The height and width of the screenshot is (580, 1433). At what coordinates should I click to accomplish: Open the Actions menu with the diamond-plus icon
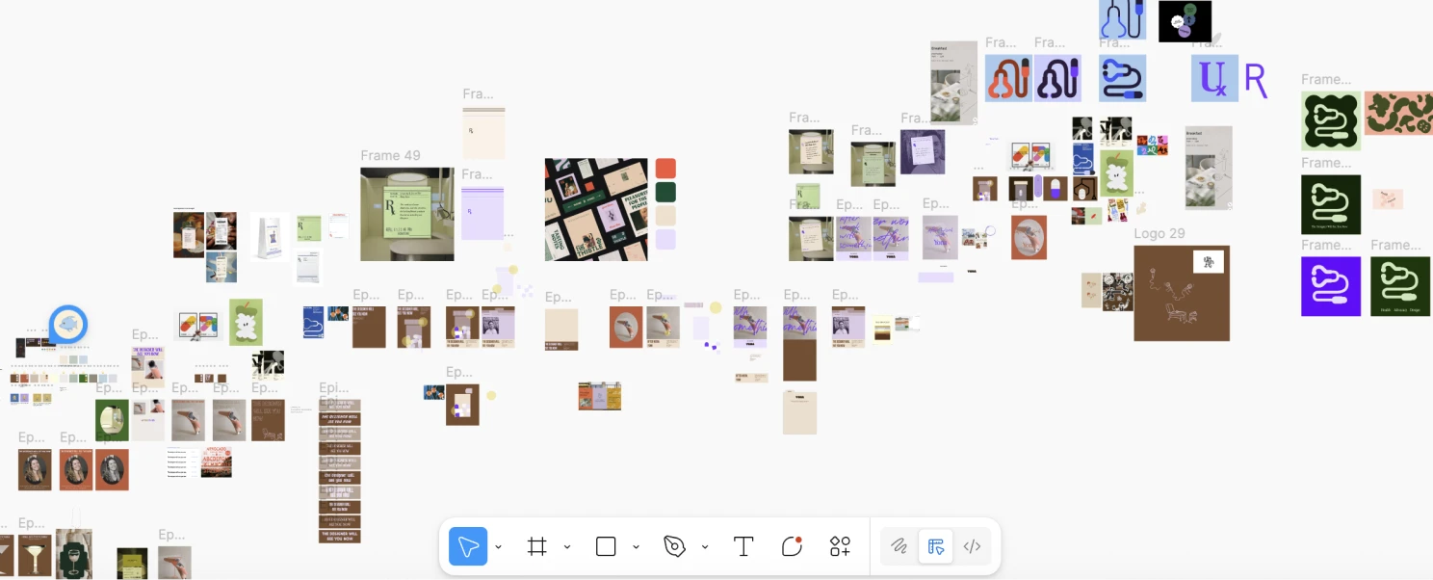(840, 546)
